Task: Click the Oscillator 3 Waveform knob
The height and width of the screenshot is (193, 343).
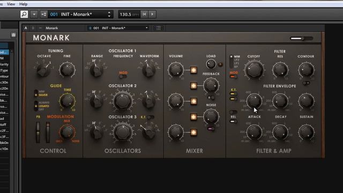Action: pyautogui.click(x=149, y=132)
